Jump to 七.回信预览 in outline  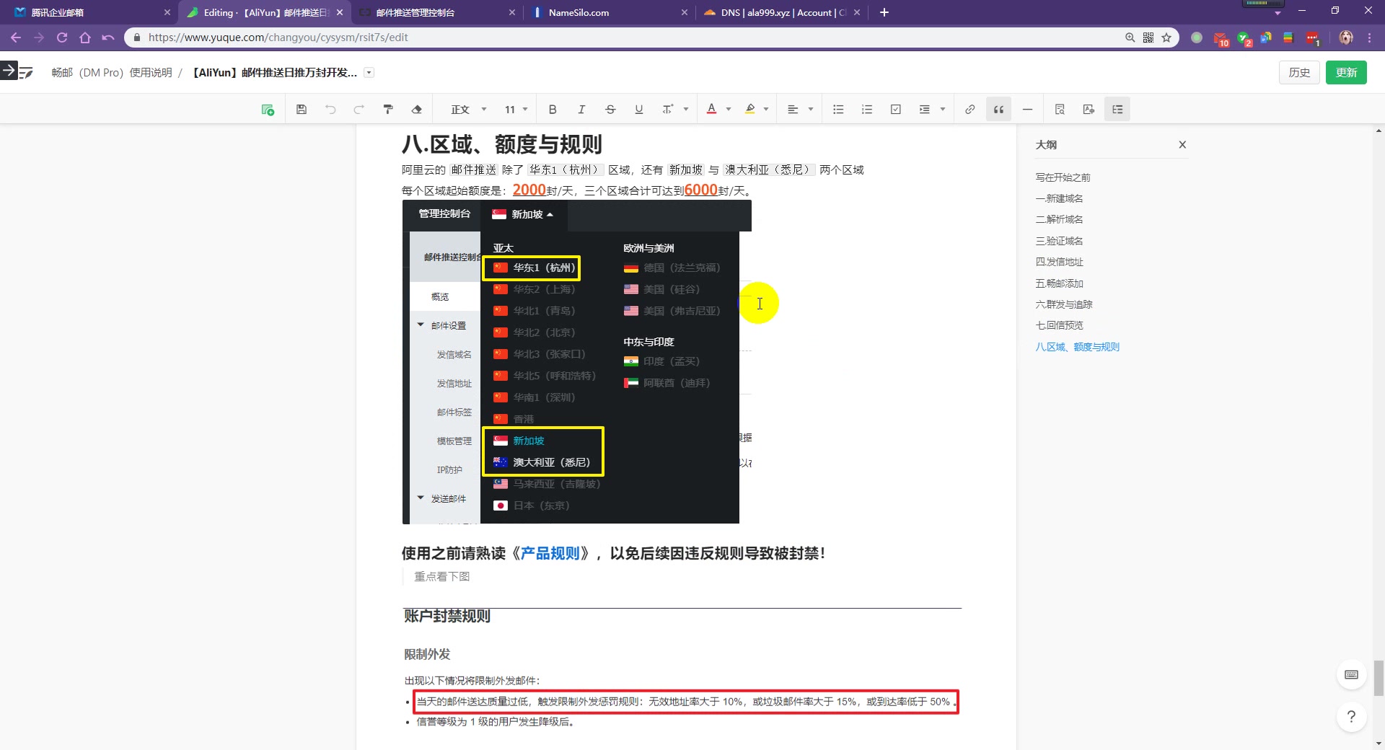(1059, 325)
